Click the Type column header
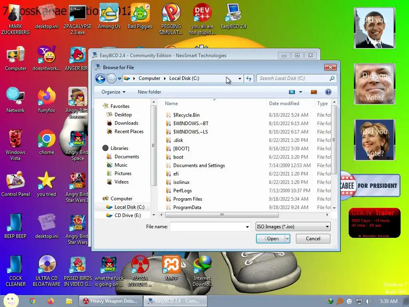The height and width of the screenshot is (307, 409). (x=323, y=104)
